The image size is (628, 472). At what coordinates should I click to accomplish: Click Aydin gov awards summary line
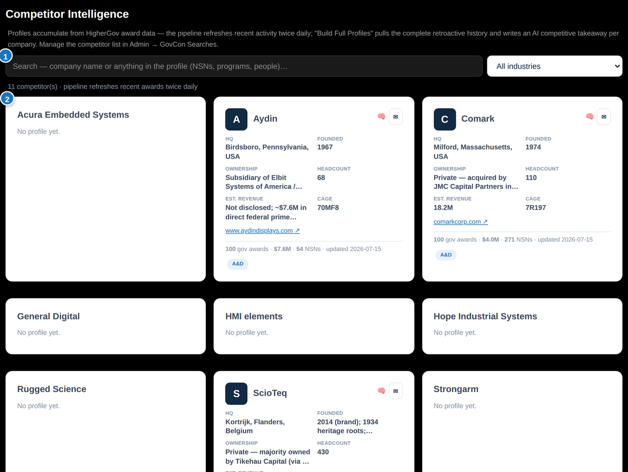pos(303,249)
